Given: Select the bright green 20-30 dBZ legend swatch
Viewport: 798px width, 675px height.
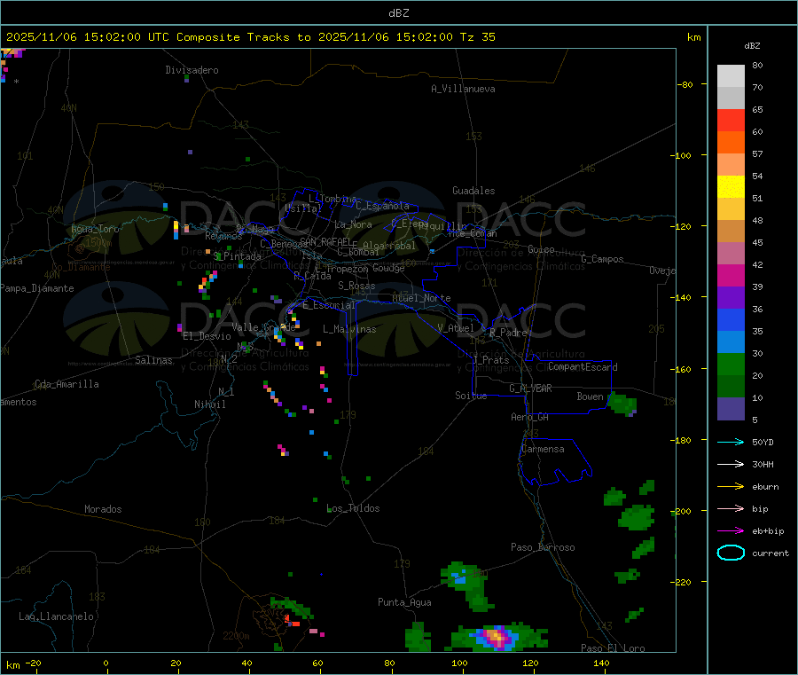Looking at the screenshot, I should tap(731, 364).
